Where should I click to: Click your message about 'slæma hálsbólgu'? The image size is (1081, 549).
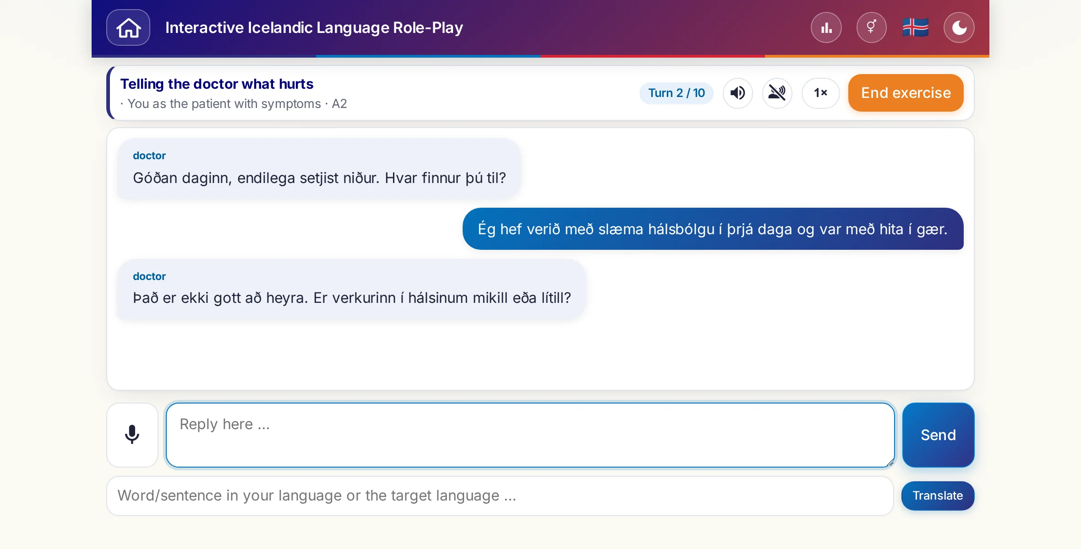click(713, 229)
